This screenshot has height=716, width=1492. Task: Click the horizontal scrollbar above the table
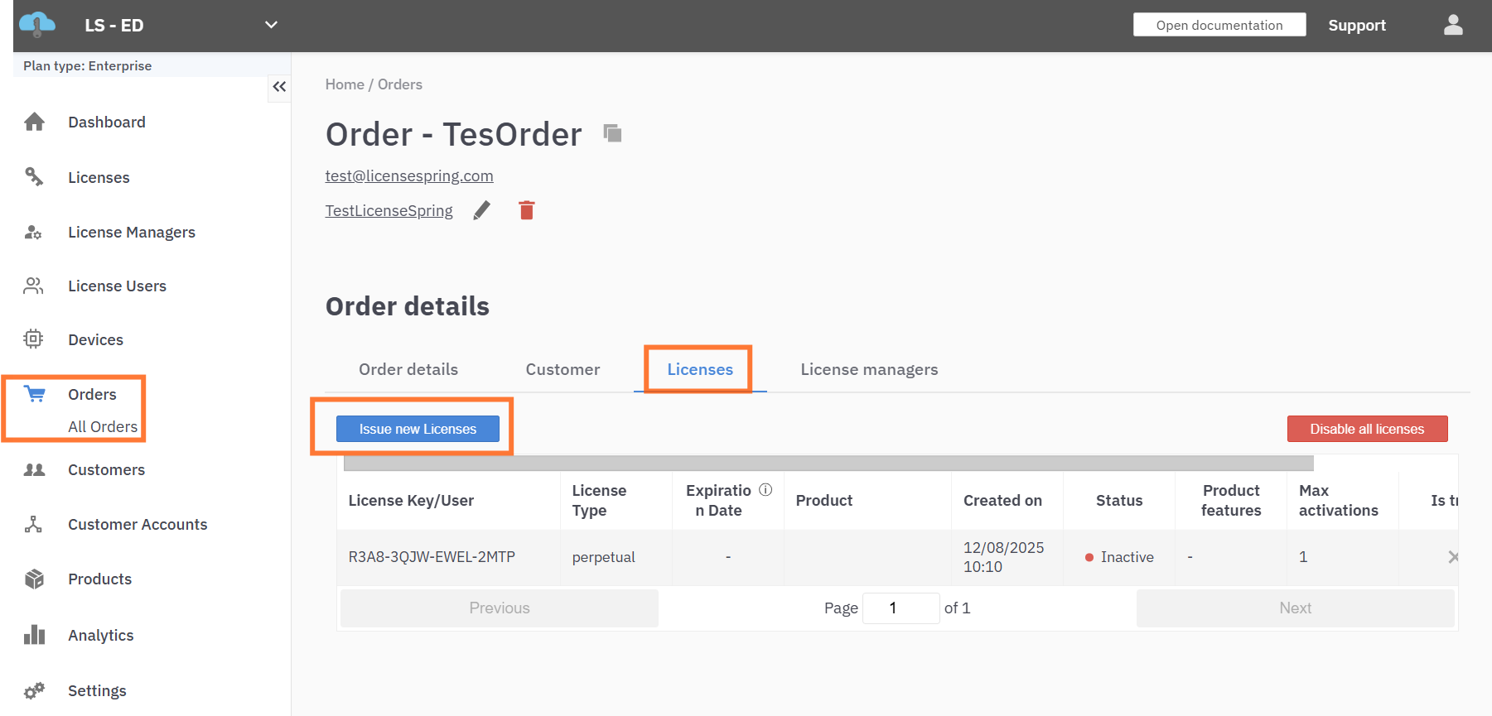pos(828,464)
